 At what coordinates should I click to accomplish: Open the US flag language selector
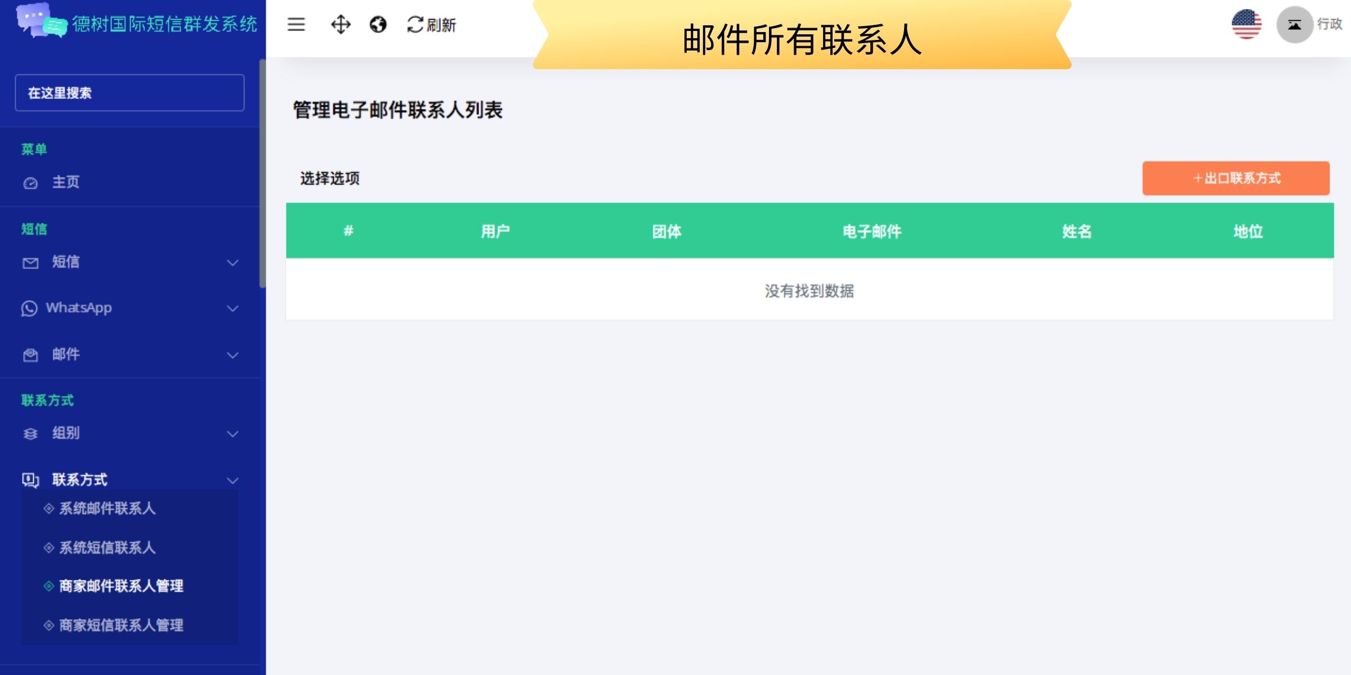coord(1246,24)
